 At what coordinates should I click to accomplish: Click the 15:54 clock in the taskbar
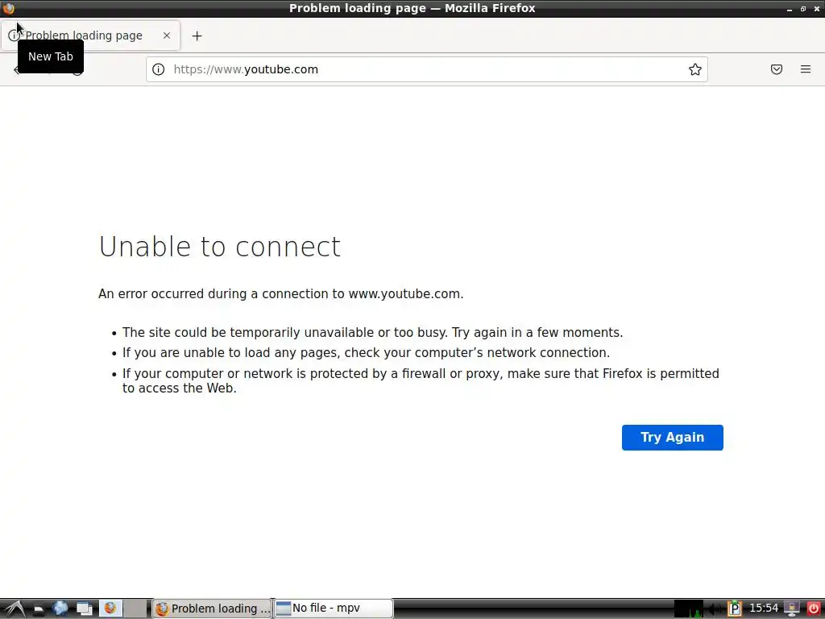click(x=764, y=609)
